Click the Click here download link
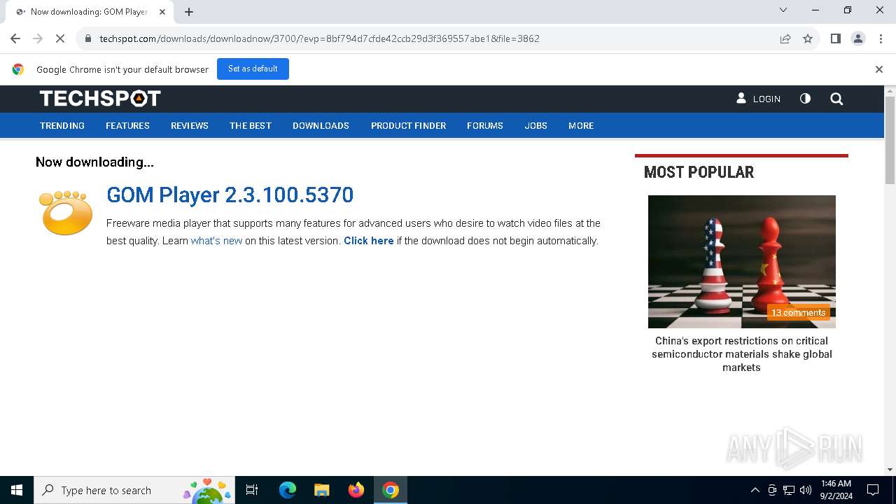Screen dimensions: 896x504 pyautogui.click(x=369, y=241)
